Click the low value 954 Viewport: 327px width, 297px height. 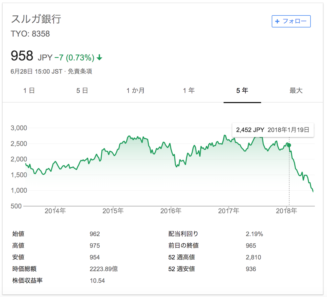[95, 257]
